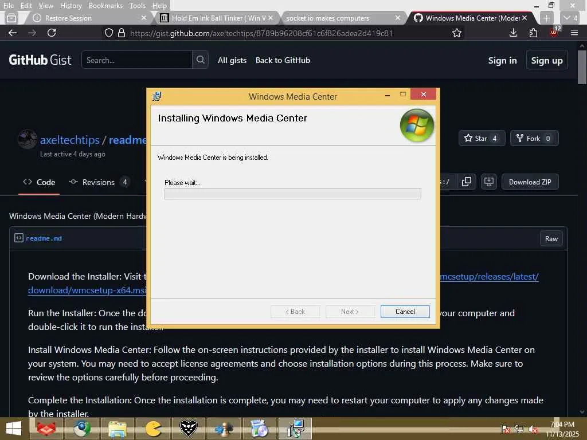Open a new tab with the plus button
This screenshot has height=440, width=587.
point(546,18)
